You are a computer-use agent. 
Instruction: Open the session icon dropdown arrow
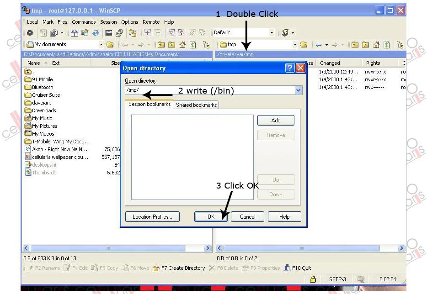(293, 33)
